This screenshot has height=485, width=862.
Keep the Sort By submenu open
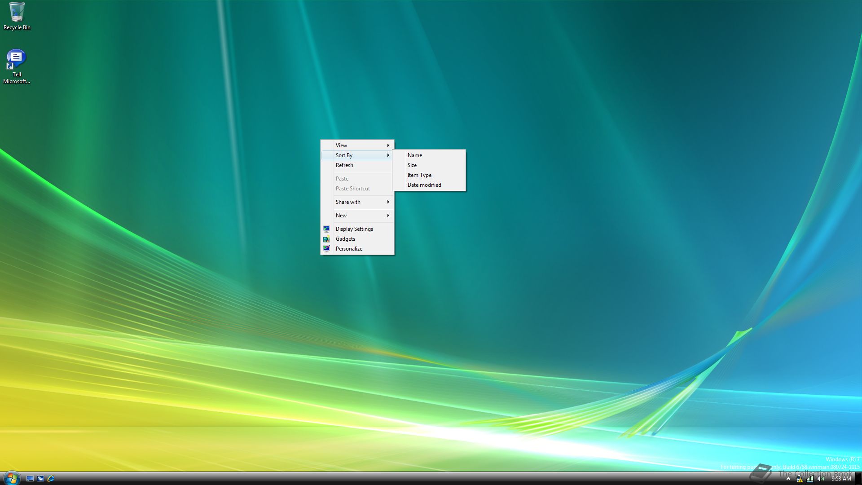pos(357,155)
